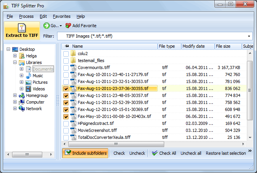Collapse the Desktop tree node
257x173 pixels.
pos(9,49)
